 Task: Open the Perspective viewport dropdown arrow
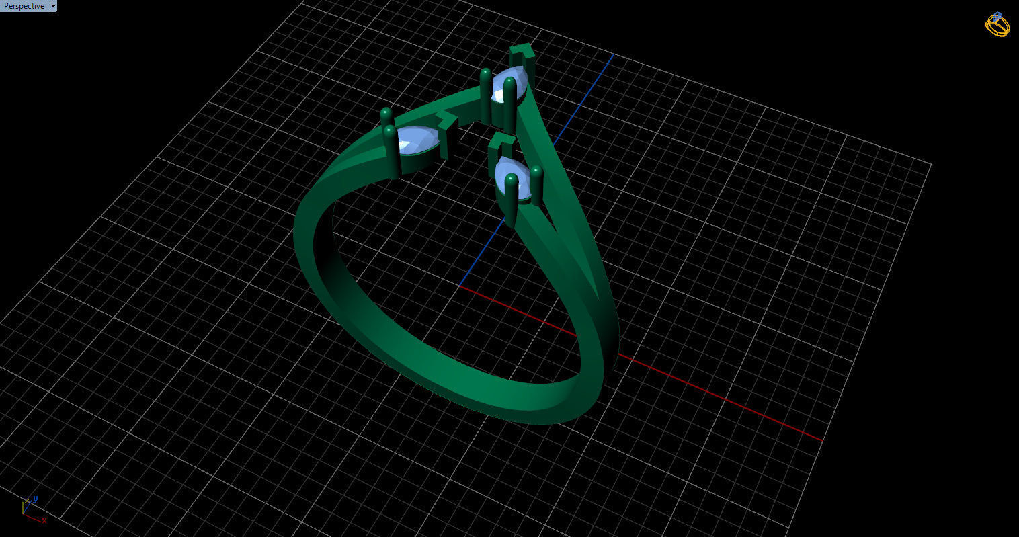(54, 6)
